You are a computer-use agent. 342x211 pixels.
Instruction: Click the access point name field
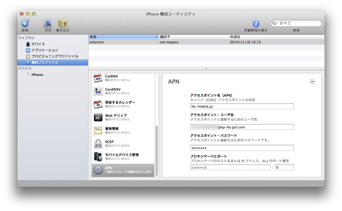242,106
